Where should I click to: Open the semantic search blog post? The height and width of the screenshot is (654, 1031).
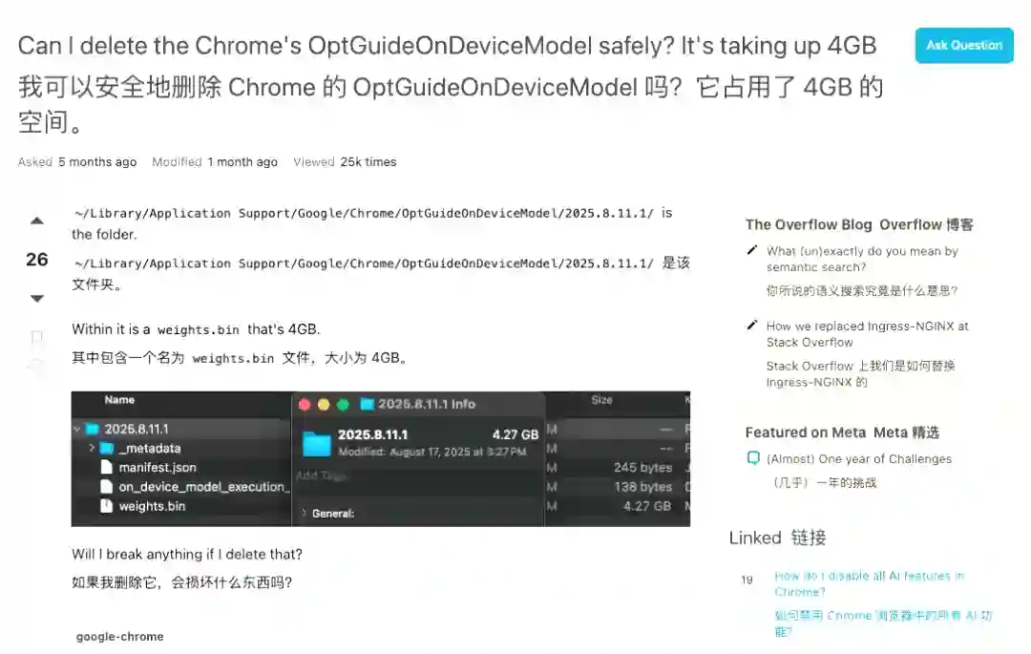862,259
